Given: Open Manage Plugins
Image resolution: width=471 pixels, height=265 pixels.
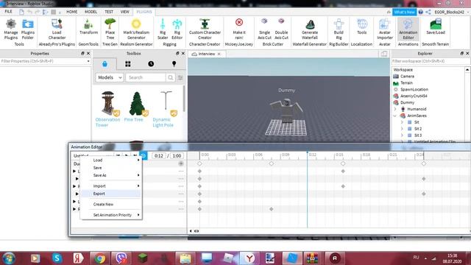Looking at the screenshot, I should [11, 29].
